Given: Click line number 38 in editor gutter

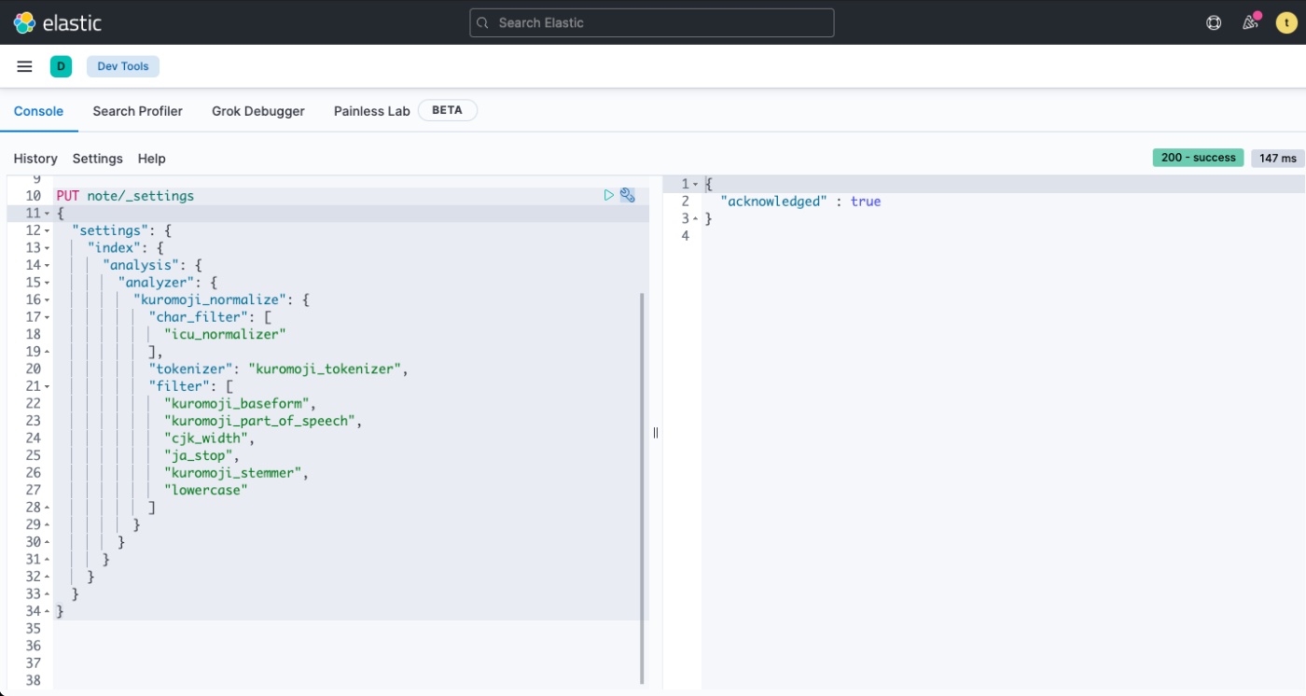Looking at the screenshot, I should point(33,680).
